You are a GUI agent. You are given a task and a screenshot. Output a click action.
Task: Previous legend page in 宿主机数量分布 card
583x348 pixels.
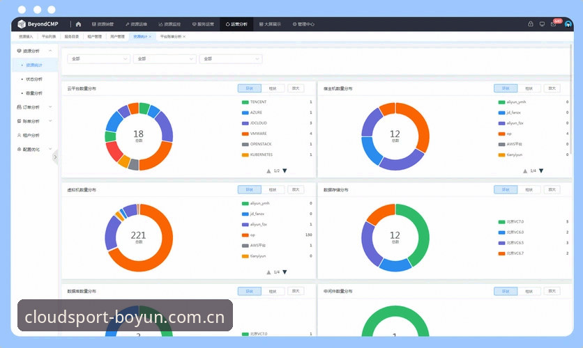click(x=525, y=171)
